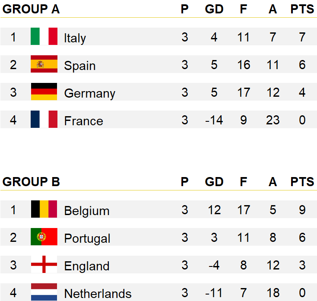
Task: Click the Italy flag icon
Action: tap(44, 36)
